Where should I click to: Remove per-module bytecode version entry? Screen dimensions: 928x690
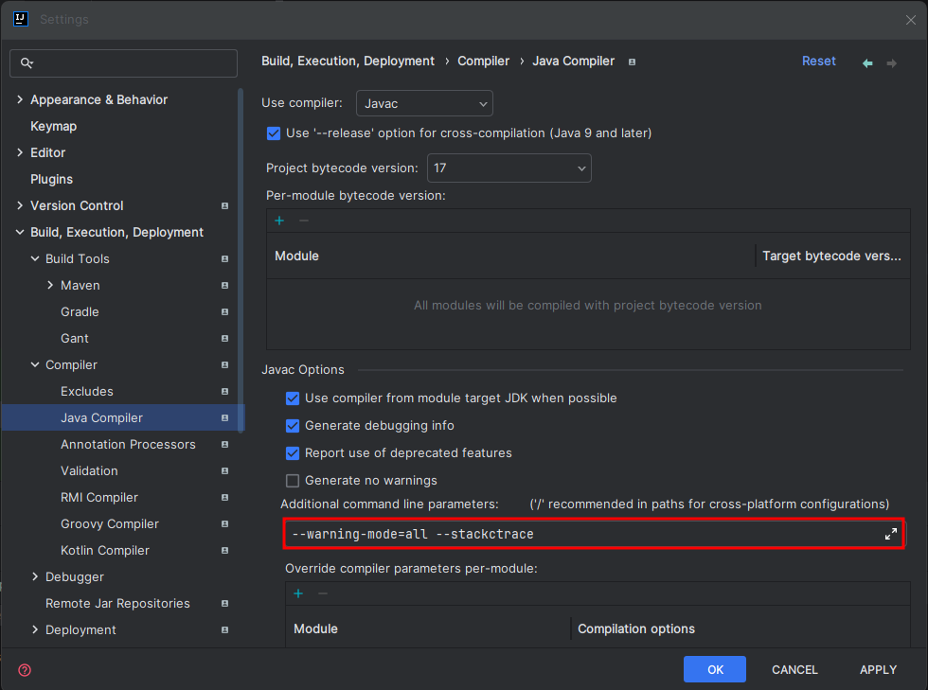(x=304, y=221)
